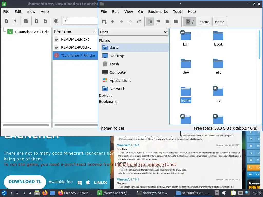263x197 pixels.
Task: Select TLauncher-2.841.zip in the archive tree
Action: 29,32
